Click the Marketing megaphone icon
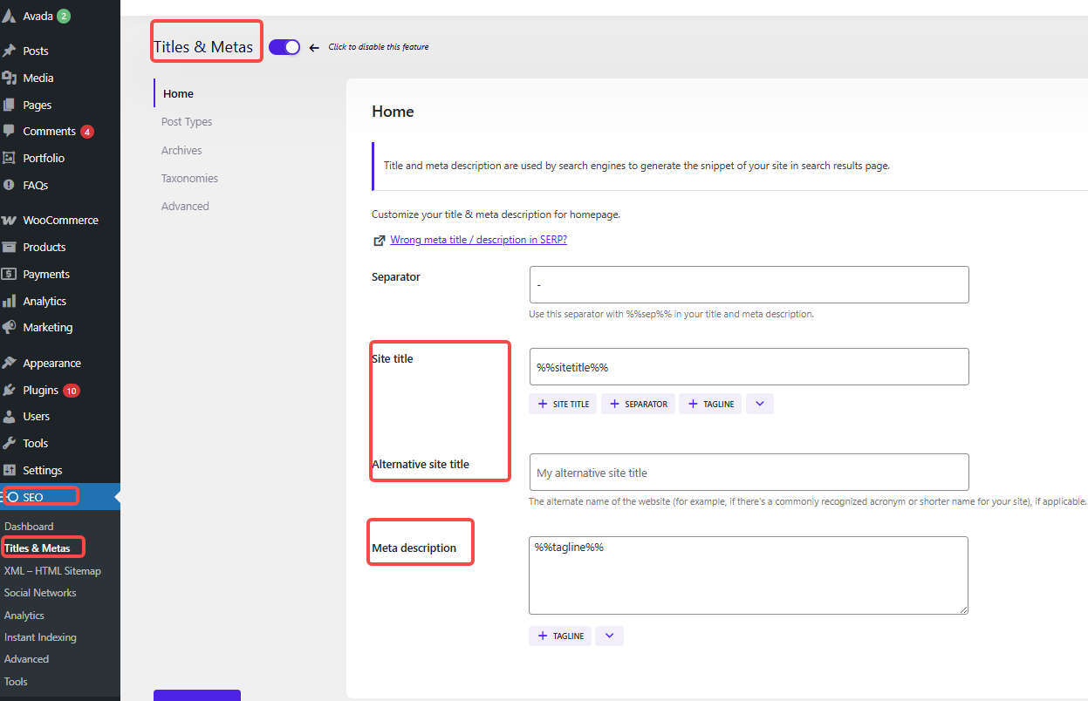 [x=10, y=328]
